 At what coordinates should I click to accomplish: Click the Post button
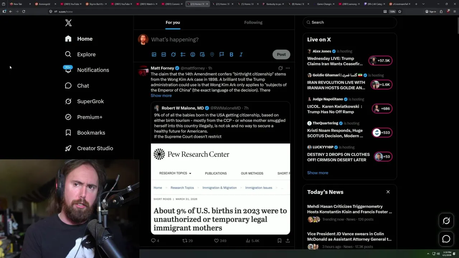[x=281, y=54]
